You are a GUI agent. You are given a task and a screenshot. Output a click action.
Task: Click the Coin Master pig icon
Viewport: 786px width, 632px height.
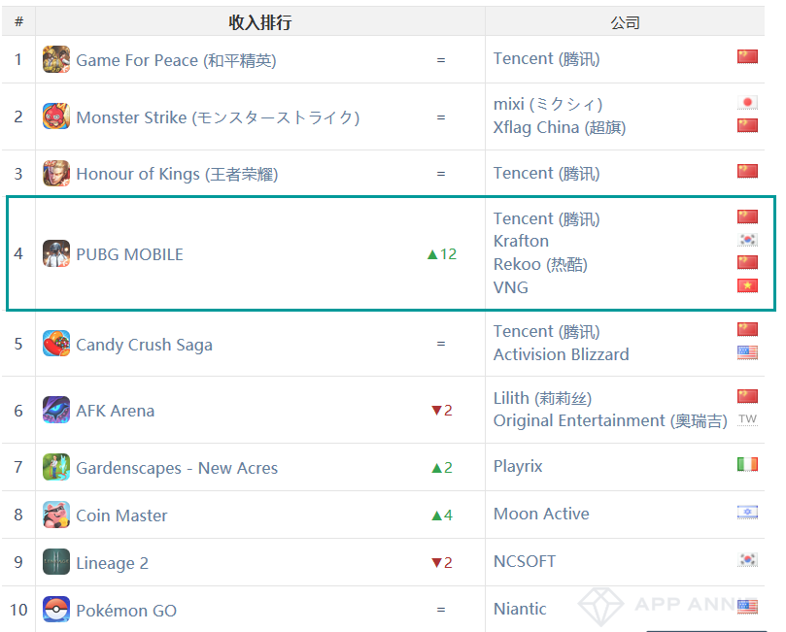point(56,515)
